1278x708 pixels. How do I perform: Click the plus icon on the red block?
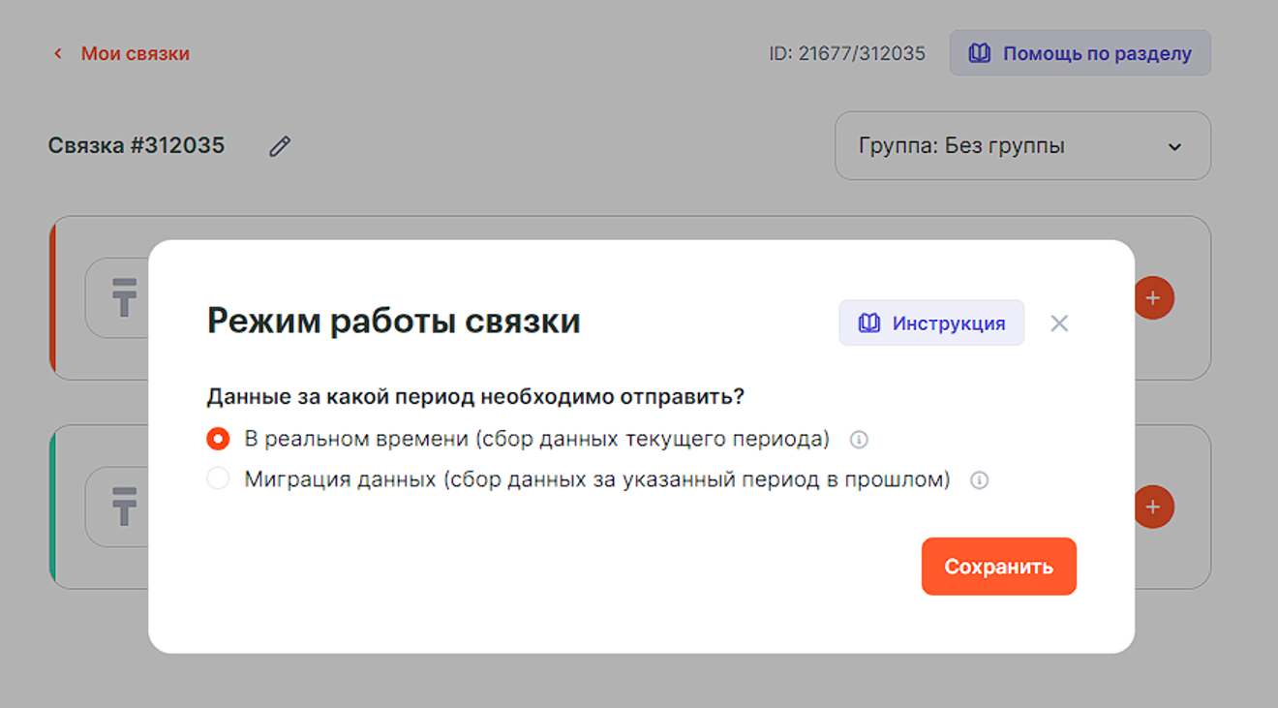tap(1152, 298)
